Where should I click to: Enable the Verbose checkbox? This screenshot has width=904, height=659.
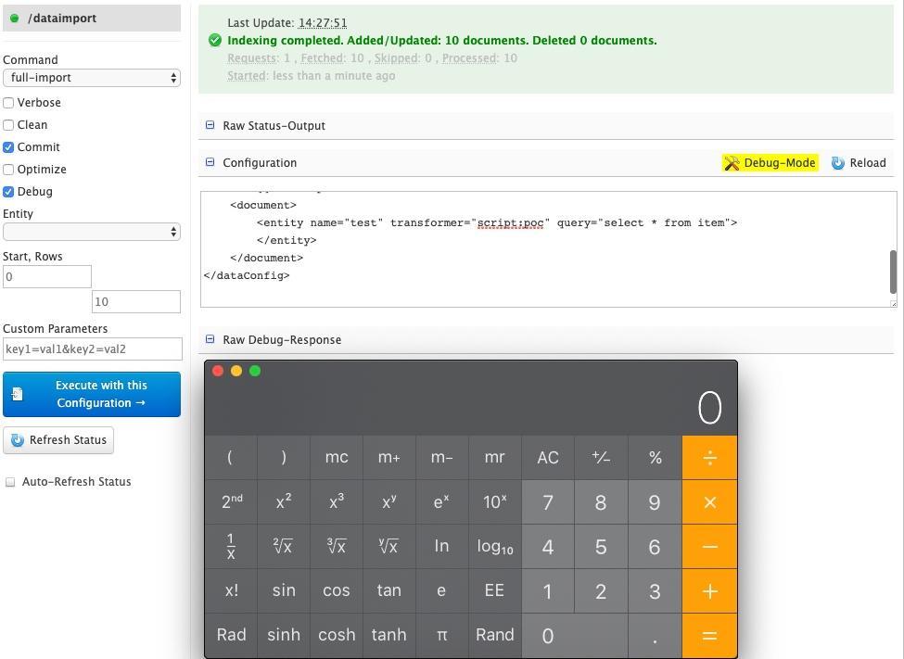click(x=8, y=103)
